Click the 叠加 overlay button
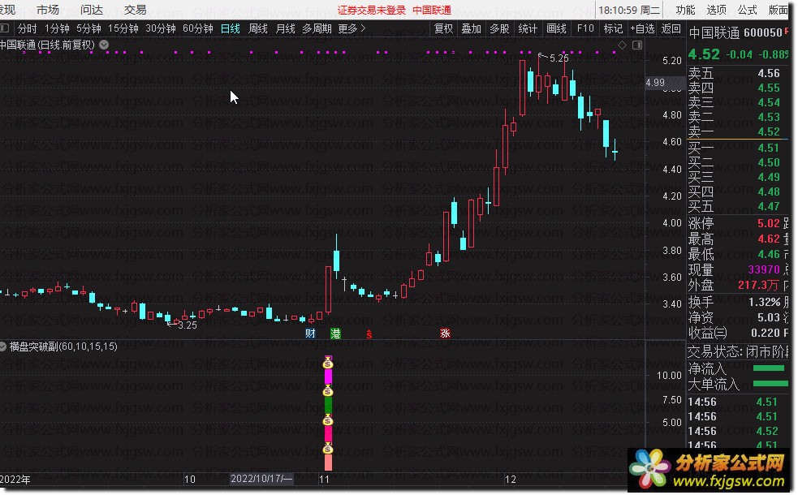Image resolution: width=798 pixels, height=495 pixels. (x=472, y=28)
